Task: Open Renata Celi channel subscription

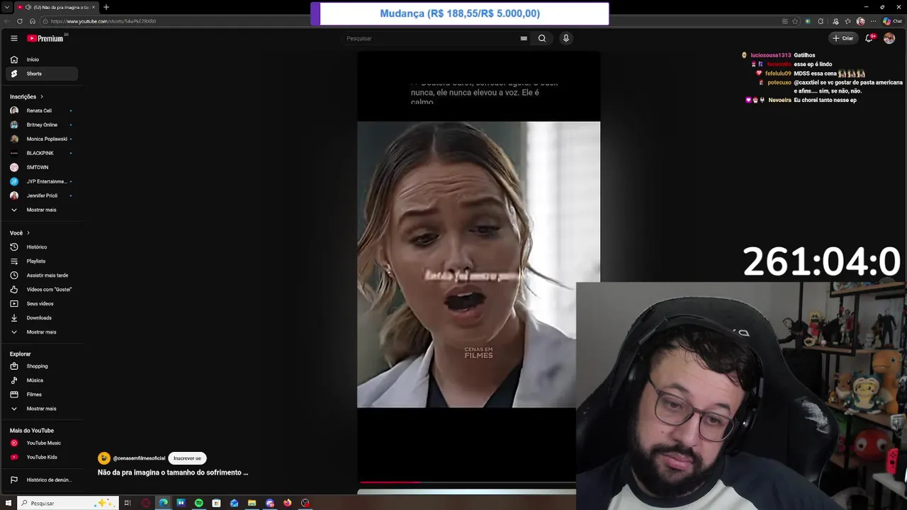Action: (x=41, y=110)
